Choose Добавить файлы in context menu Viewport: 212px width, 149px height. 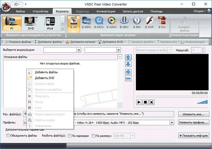(50, 72)
